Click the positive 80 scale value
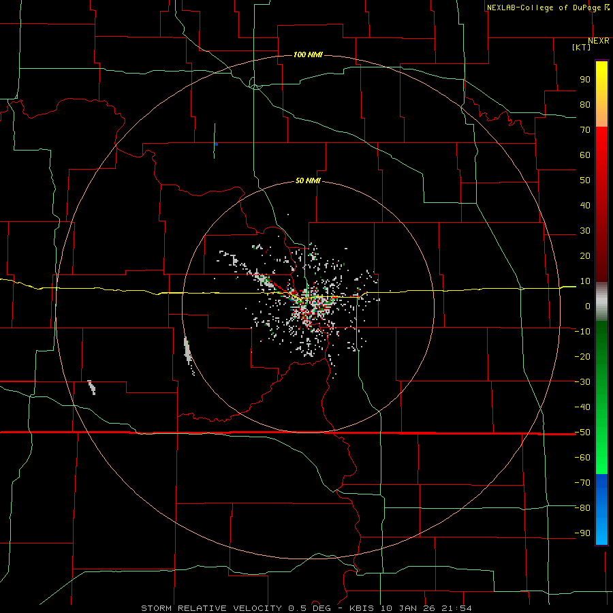Image resolution: width=613 pixels, height=613 pixels. click(585, 105)
